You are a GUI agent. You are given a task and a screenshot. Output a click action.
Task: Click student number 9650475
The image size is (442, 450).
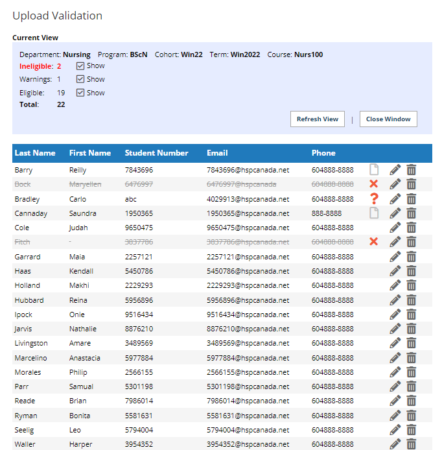point(139,228)
